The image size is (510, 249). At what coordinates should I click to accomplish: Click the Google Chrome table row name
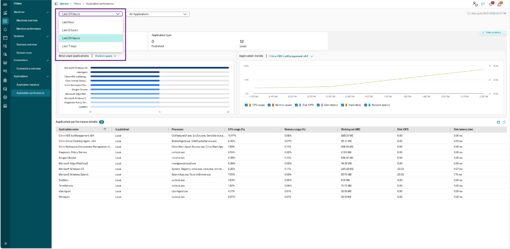coord(66,158)
